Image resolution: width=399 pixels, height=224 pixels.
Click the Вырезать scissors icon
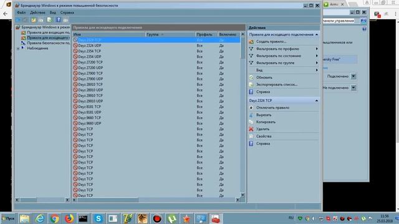point(251,115)
